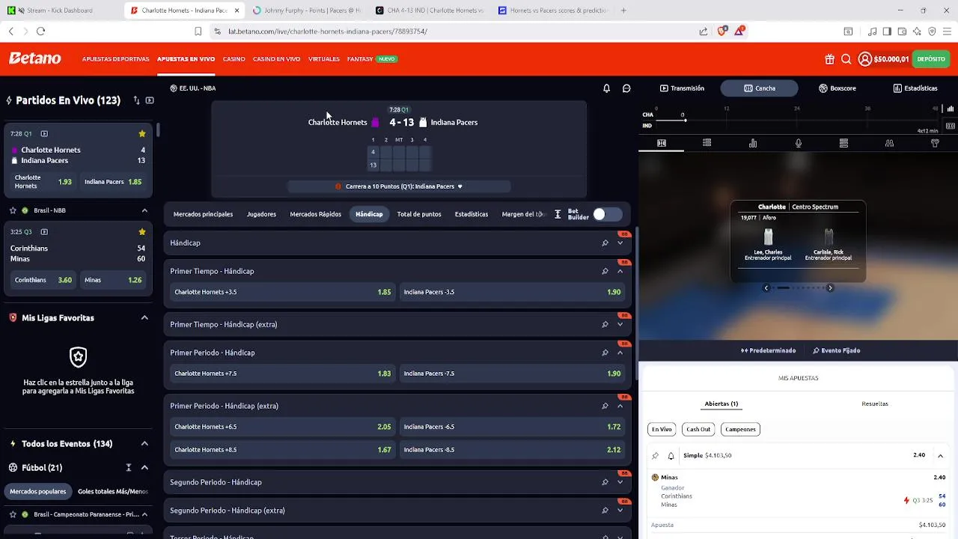Select Corinthians odds 3.60 in sidebar
The image size is (958, 539).
click(43, 280)
